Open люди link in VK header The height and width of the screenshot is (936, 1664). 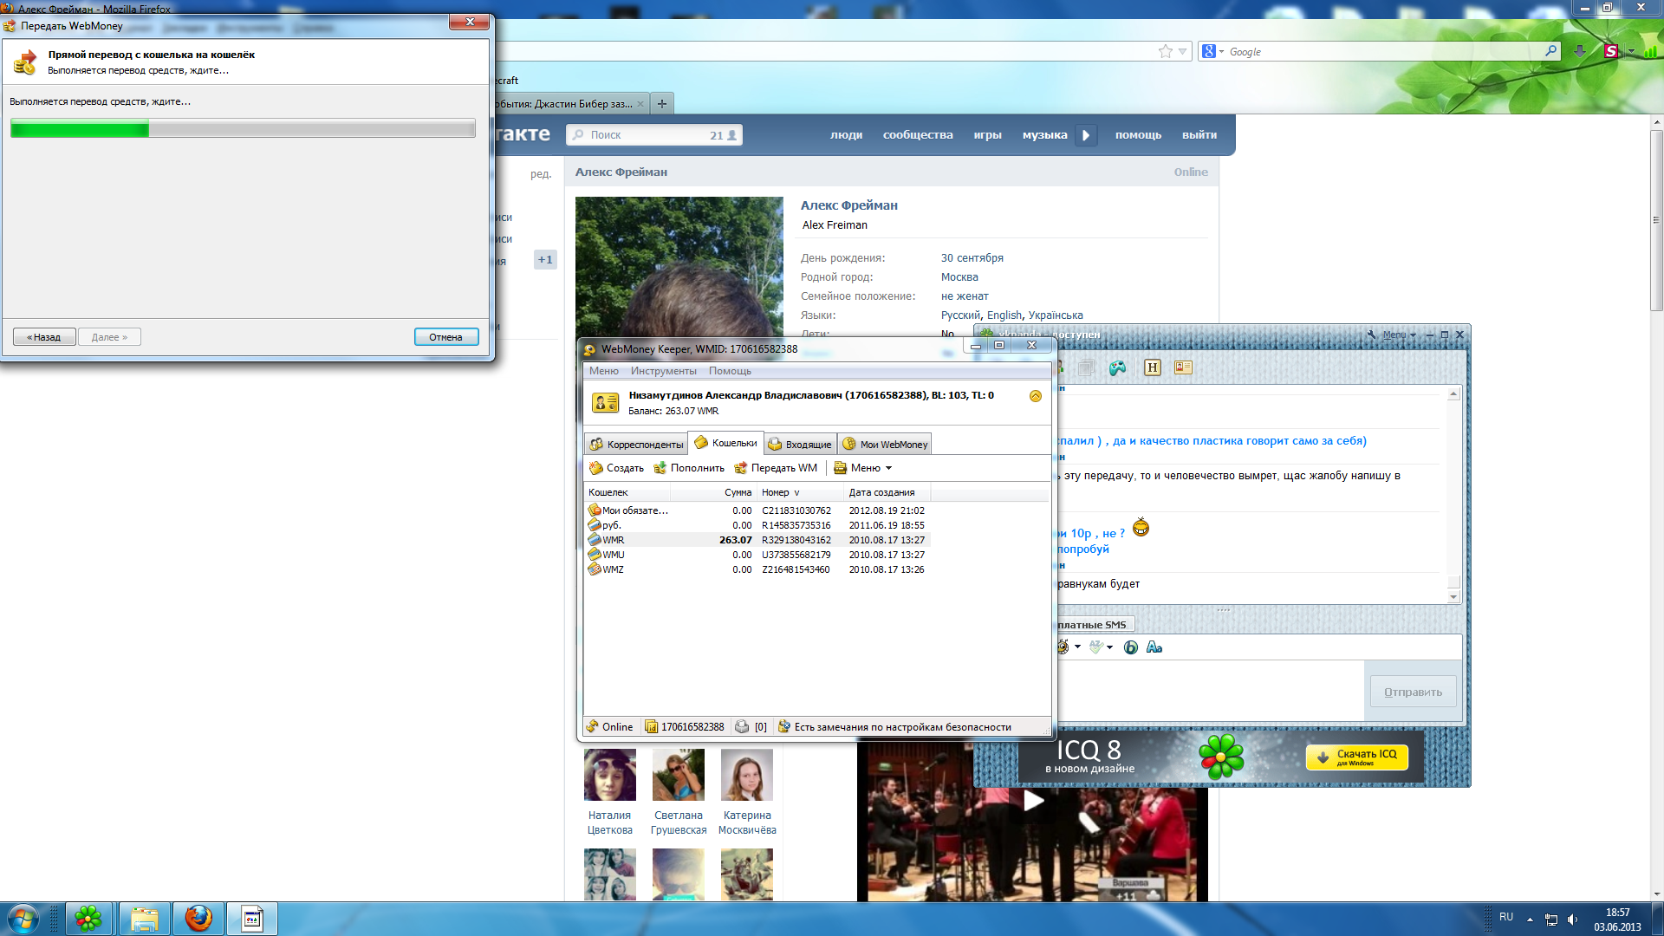pyautogui.click(x=846, y=135)
